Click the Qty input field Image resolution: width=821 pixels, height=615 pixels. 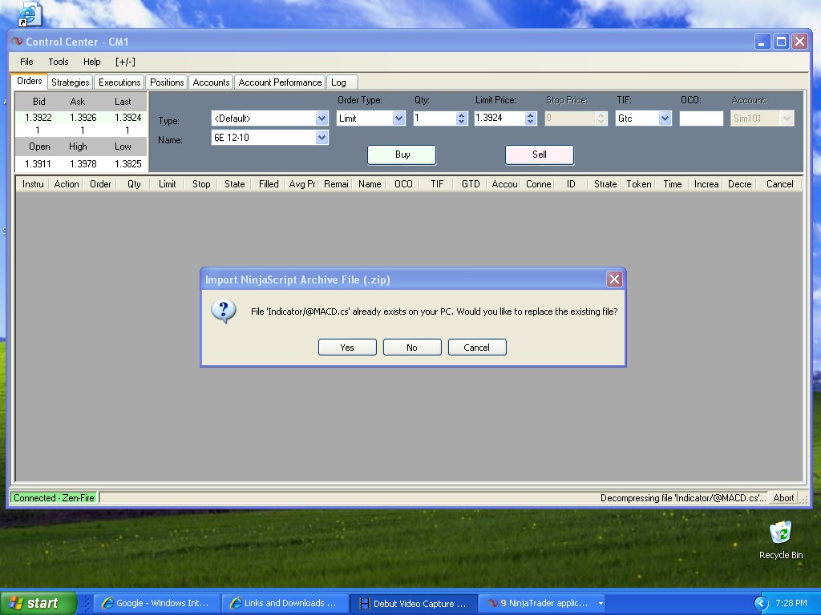(435, 119)
